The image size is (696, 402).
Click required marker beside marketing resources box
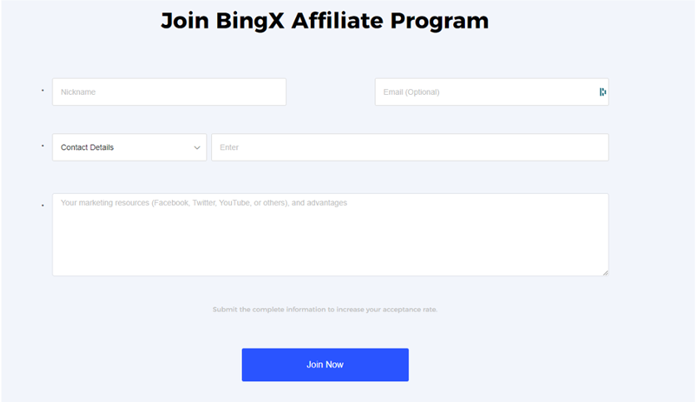coord(42,206)
